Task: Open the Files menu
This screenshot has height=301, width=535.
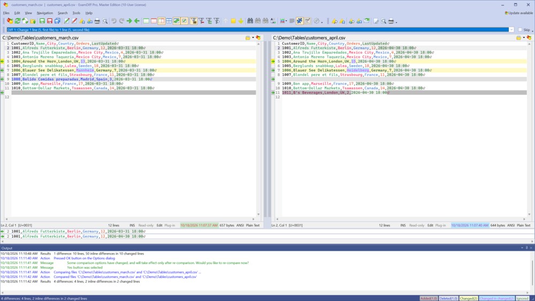Action: click(6, 13)
